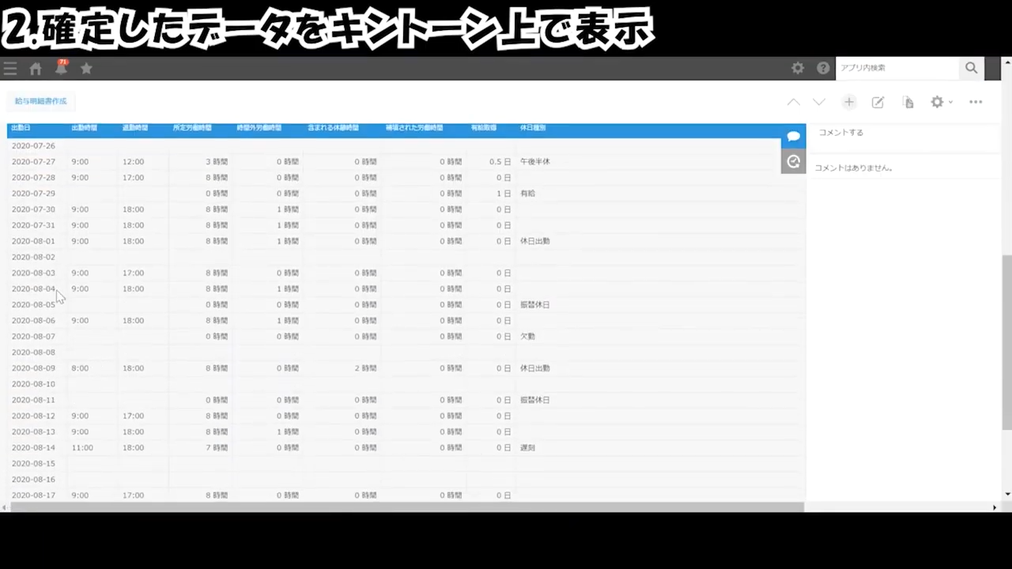Switch to the history clock tab

click(793, 161)
